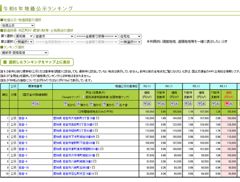Open the 岩倉市 city dropdown

tap(54, 36)
